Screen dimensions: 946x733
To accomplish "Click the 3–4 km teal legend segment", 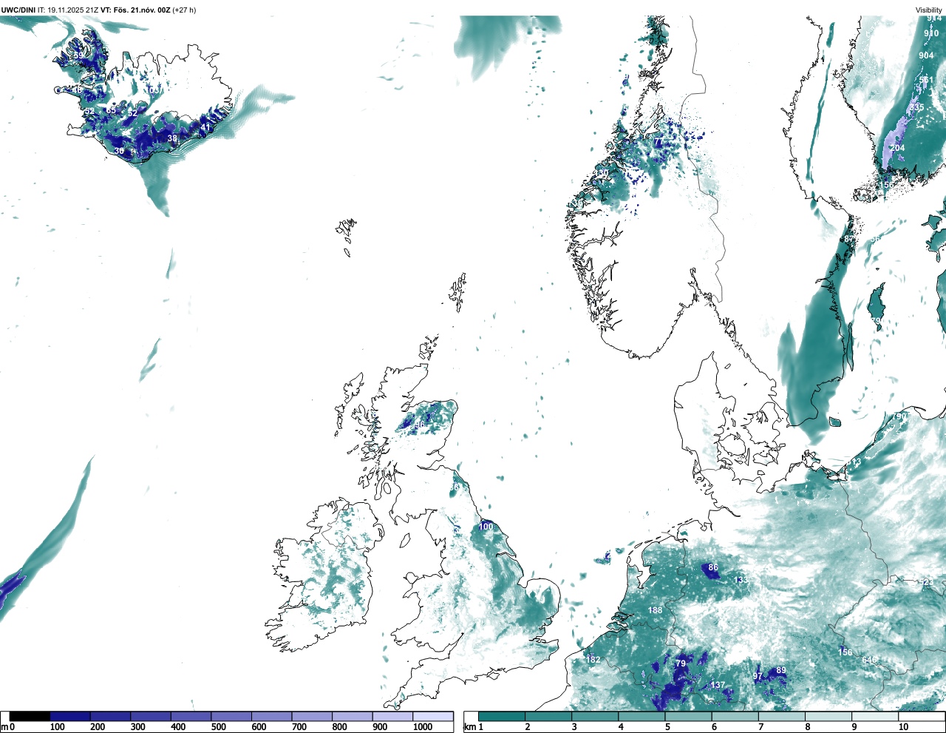I will [x=596, y=716].
